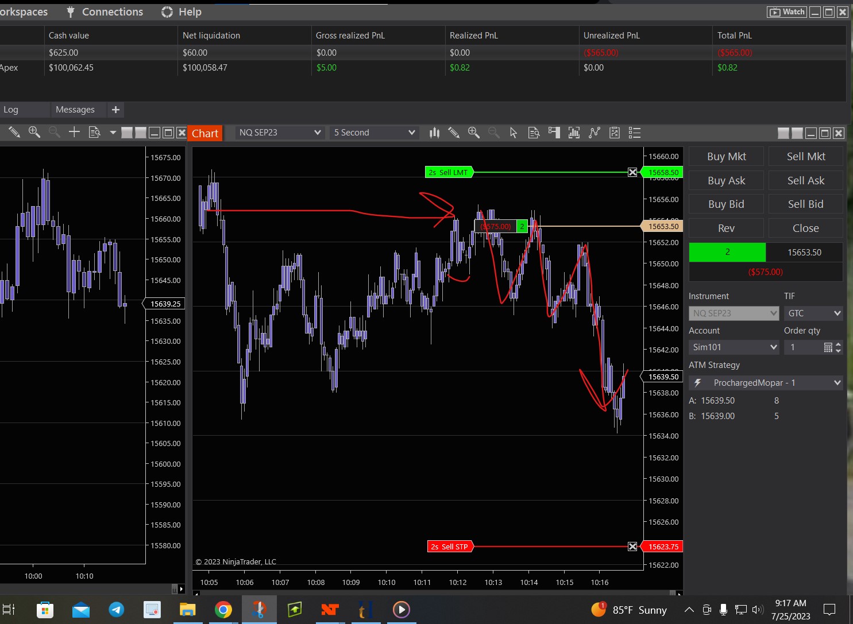Cancel the Sell STP order with X
The width and height of the screenshot is (853, 624).
point(632,547)
